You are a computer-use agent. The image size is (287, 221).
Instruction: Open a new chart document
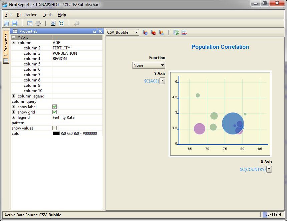coord(6,23)
